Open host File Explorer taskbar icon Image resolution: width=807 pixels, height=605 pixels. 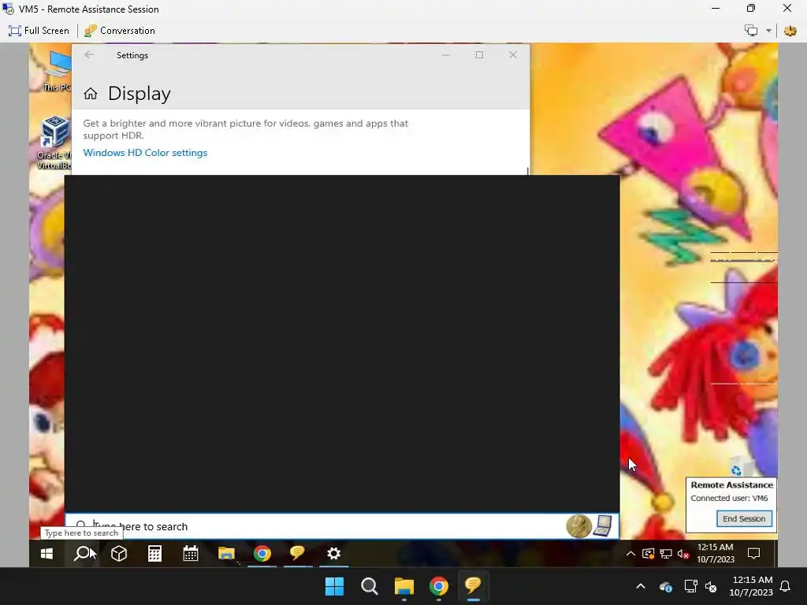pos(404,586)
